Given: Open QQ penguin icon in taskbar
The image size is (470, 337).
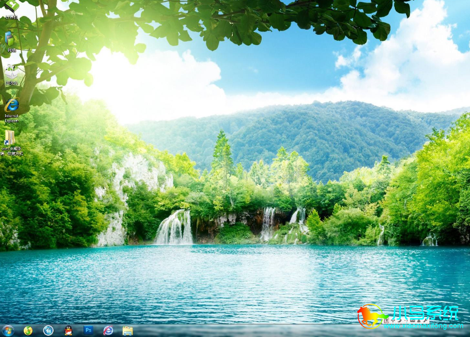Looking at the screenshot, I should coord(68,330).
